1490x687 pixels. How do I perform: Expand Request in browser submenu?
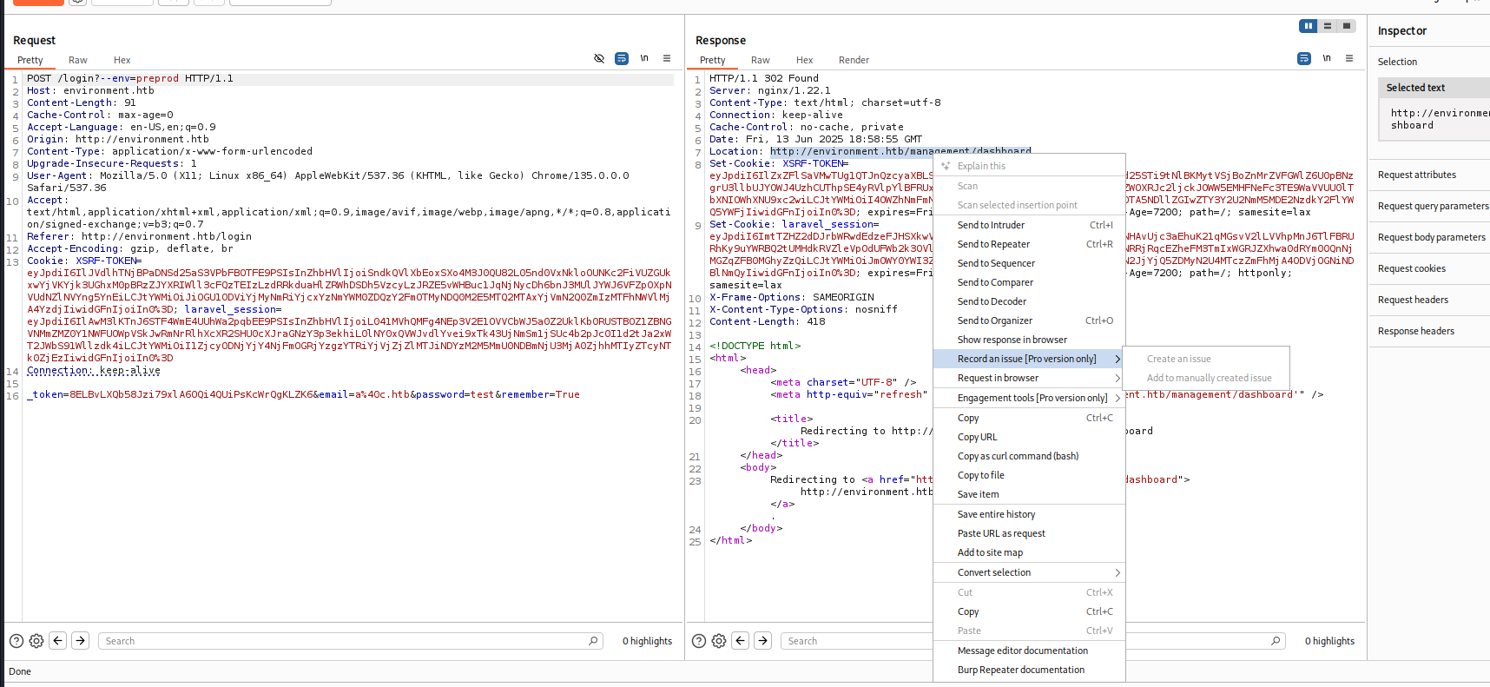click(1029, 378)
